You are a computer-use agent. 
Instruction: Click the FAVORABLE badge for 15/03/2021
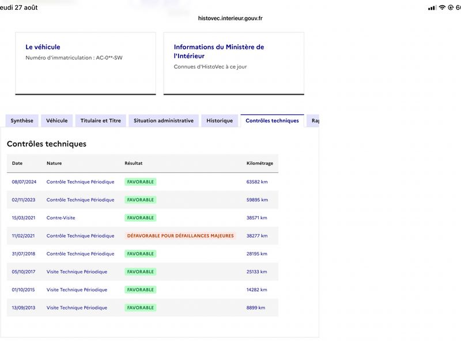pyautogui.click(x=140, y=218)
